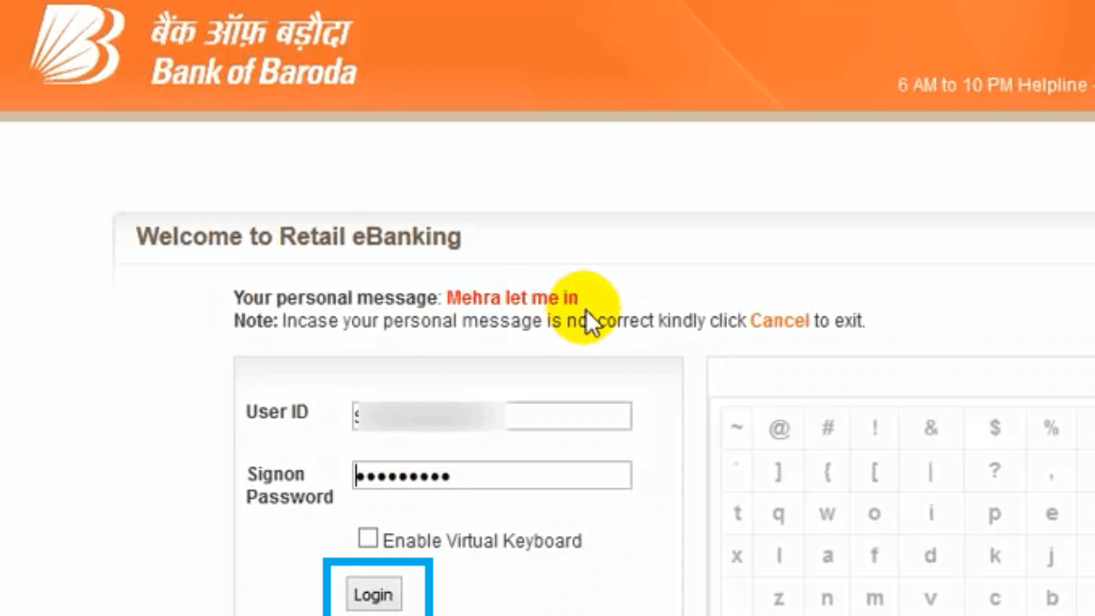Tap the q key on virtual keyboard
Screen dimensions: 1095x616
[778, 514]
